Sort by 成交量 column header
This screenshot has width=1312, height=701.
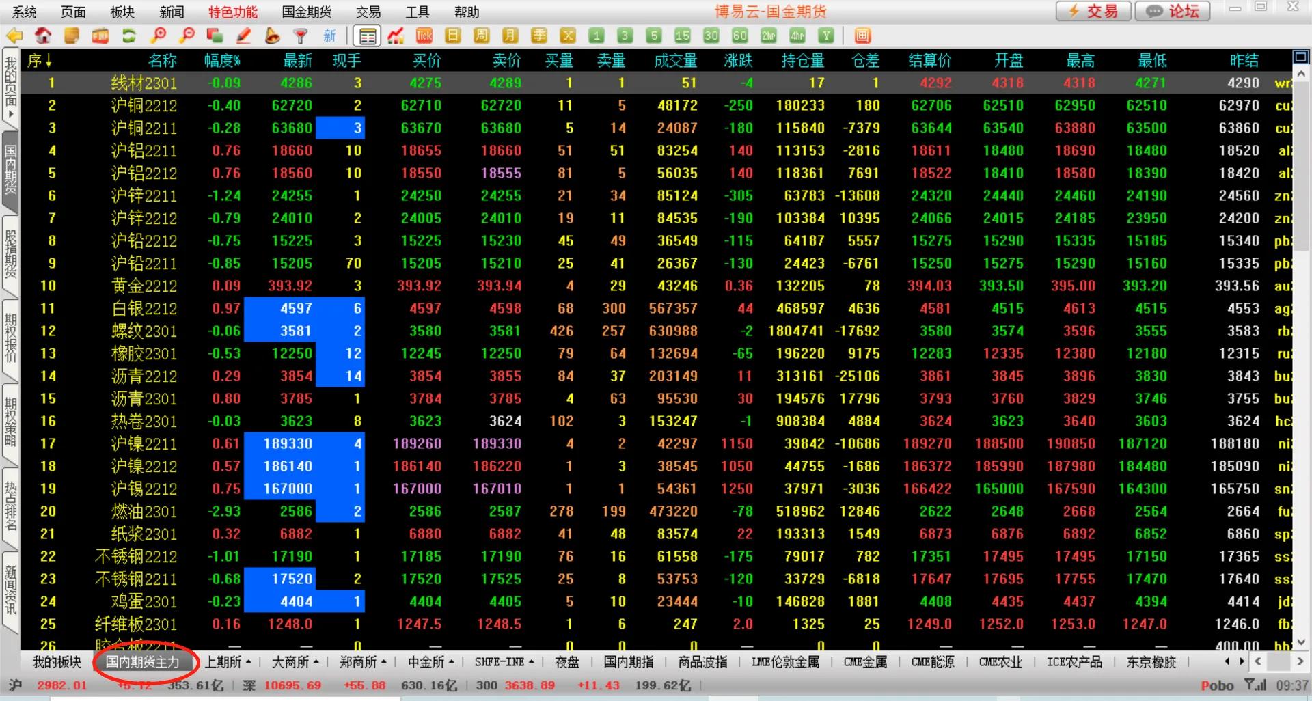(676, 61)
